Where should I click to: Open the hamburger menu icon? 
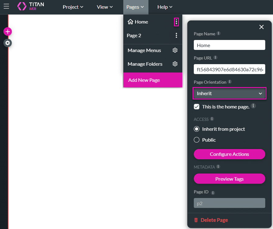point(6,7)
